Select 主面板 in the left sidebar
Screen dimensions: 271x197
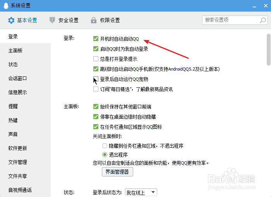(25, 50)
